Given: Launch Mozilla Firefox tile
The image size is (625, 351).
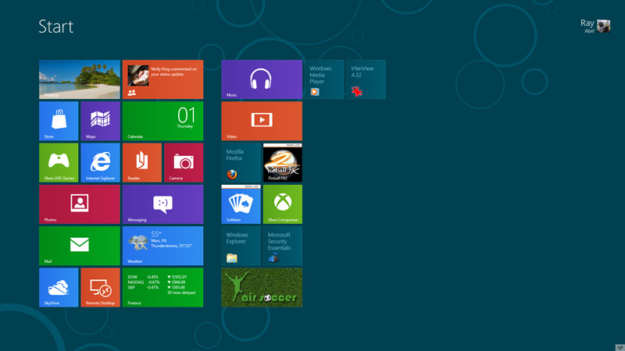Looking at the screenshot, I should [241, 163].
